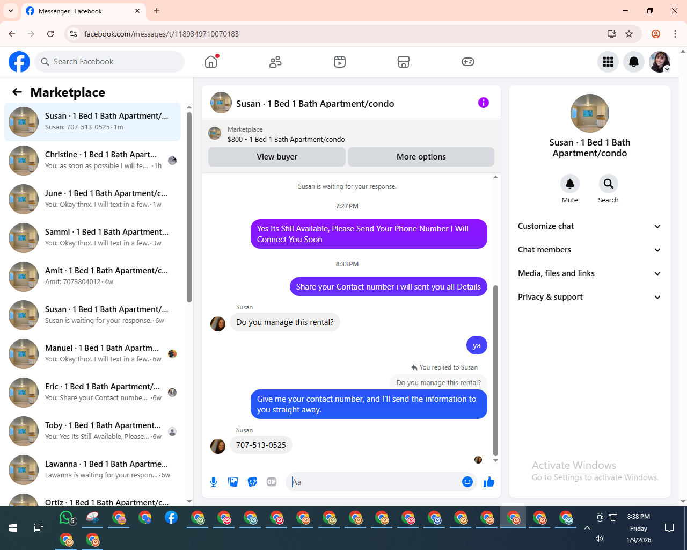Click the browser address bar URL

click(162, 34)
